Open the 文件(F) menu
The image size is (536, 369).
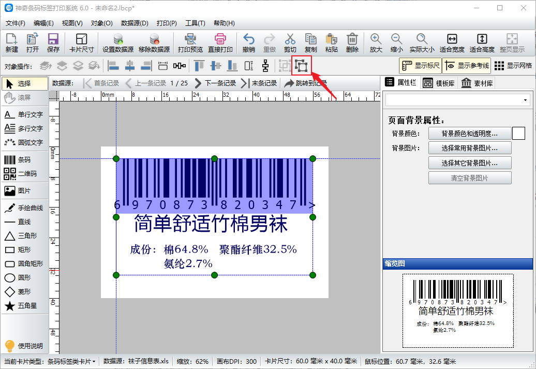coord(16,23)
